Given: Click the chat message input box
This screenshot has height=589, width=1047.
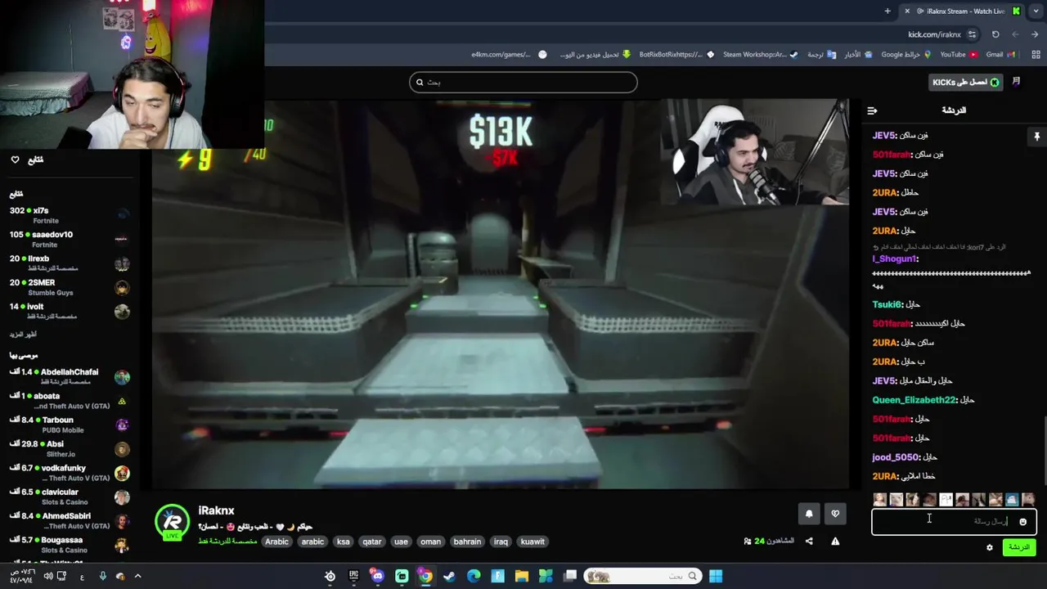Looking at the screenshot, I should click(x=954, y=522).
